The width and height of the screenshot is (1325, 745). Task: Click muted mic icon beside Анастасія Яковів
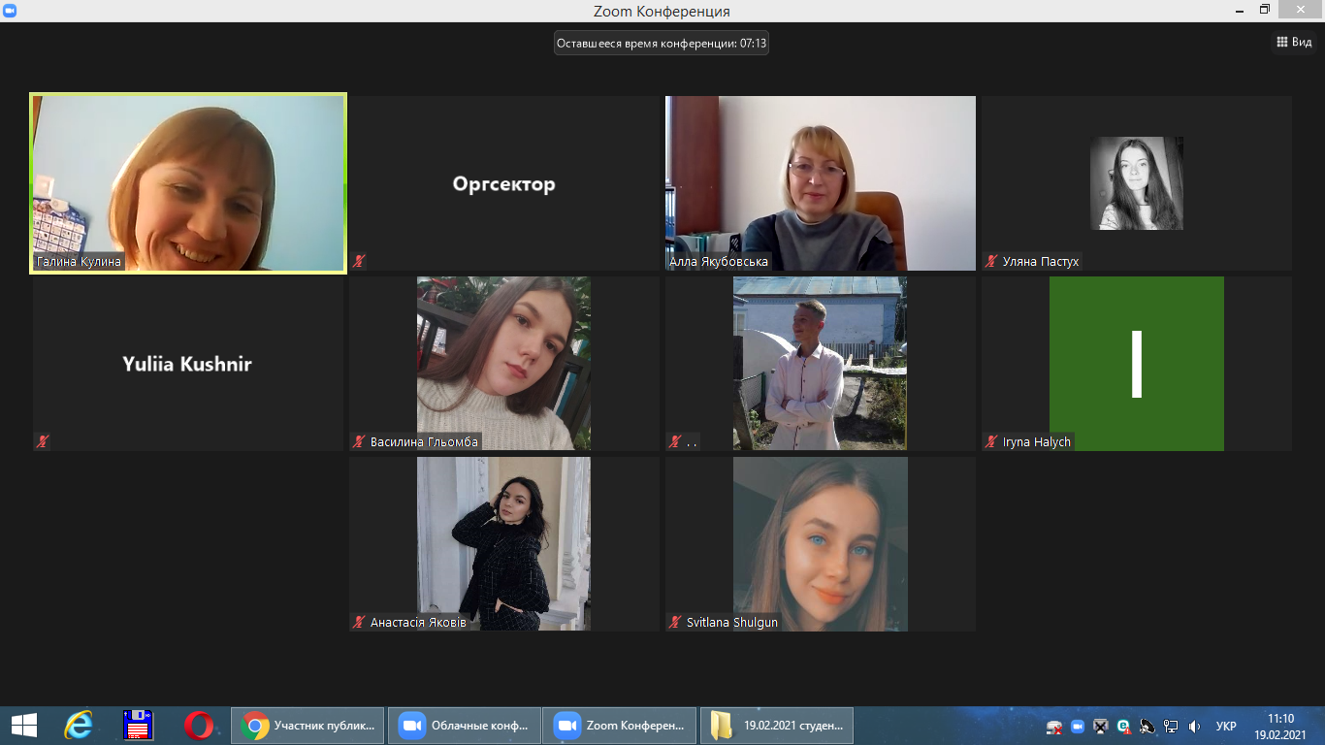(x=359, y=622)
